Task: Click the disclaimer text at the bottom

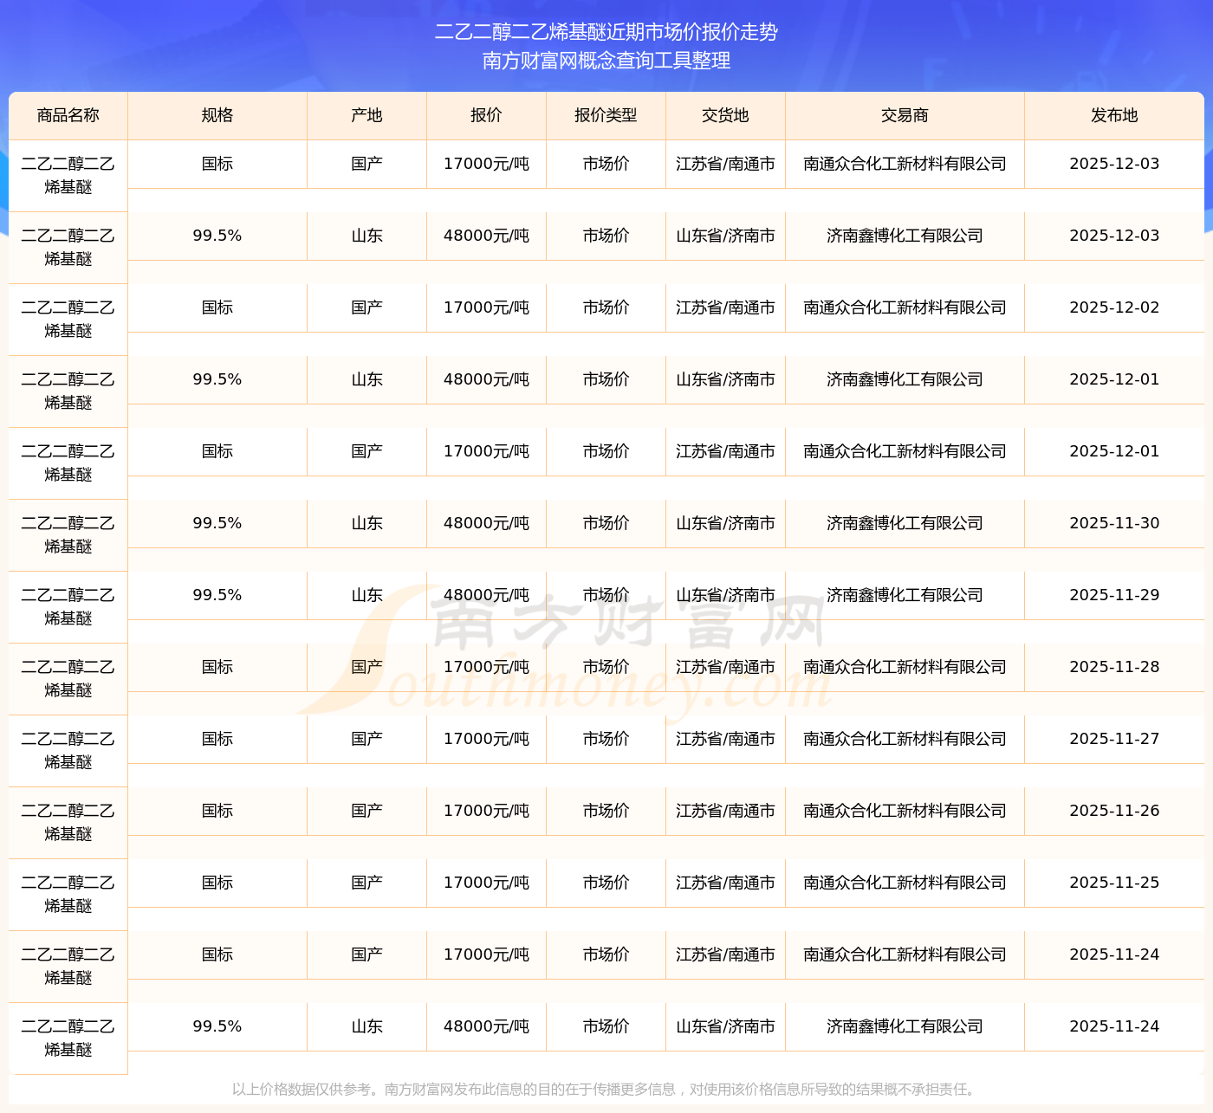Action: pos(606,1089)
